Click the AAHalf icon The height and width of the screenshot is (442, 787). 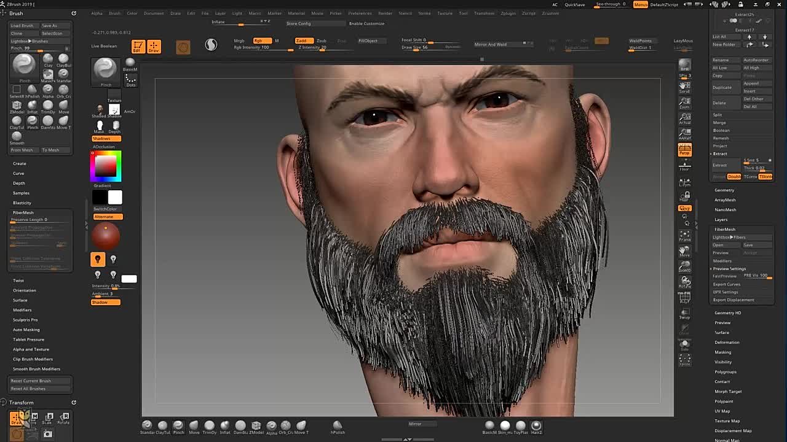684,134
